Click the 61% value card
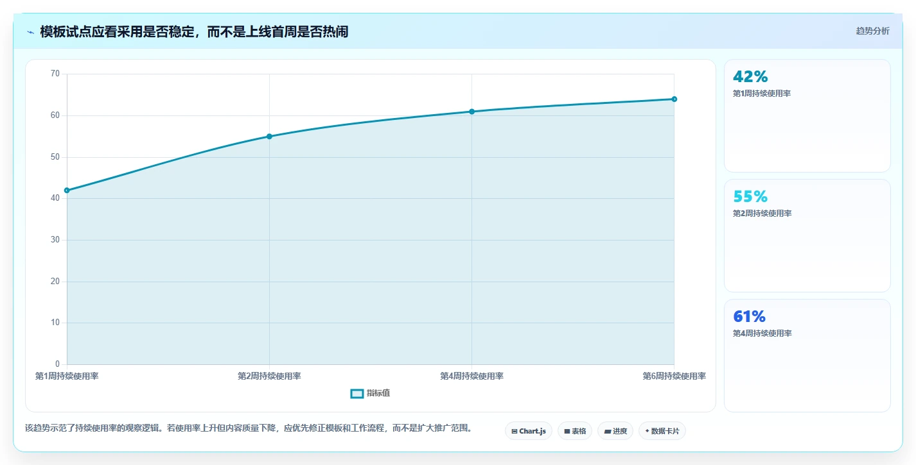 pyautogui.click(x=807, y=355)
